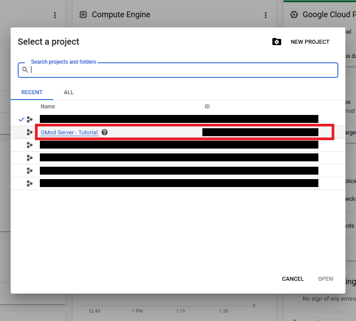Click the project icon on the checkmarked row
Screen dimensions: 356x321
(30, 119)
